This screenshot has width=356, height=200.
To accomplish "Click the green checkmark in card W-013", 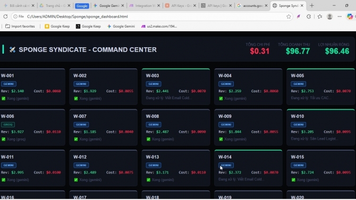I will pos(148,180).
